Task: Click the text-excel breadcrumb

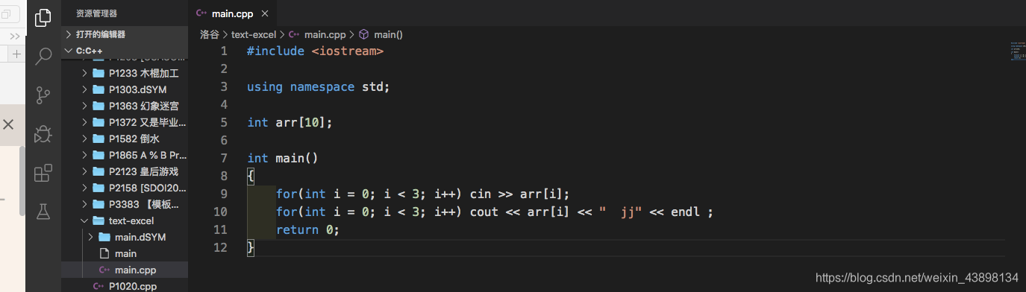Action: [254, 34]
